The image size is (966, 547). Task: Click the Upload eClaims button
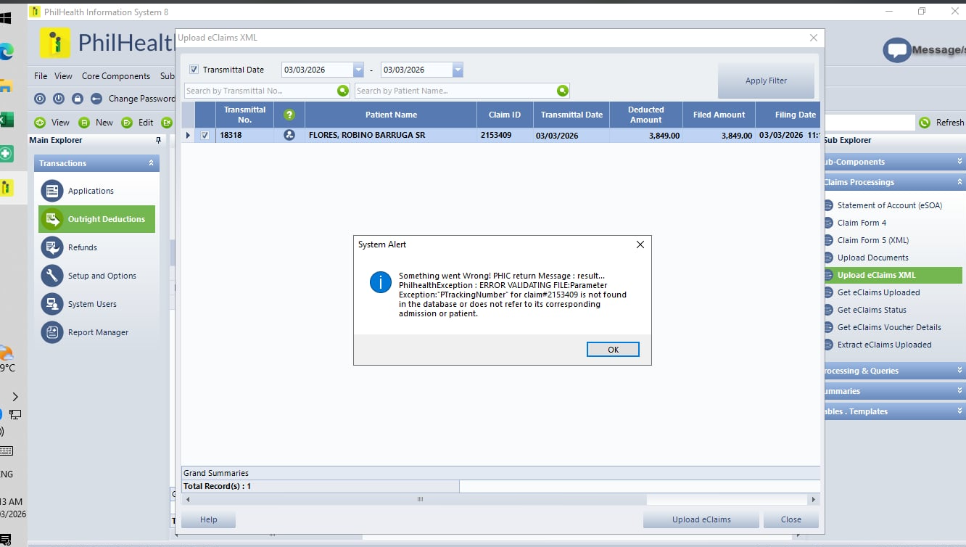[x=701, y=519]
